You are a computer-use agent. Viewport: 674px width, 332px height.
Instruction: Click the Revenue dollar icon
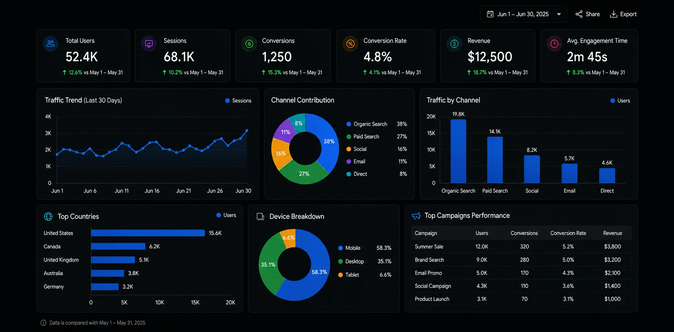(454, 44)
